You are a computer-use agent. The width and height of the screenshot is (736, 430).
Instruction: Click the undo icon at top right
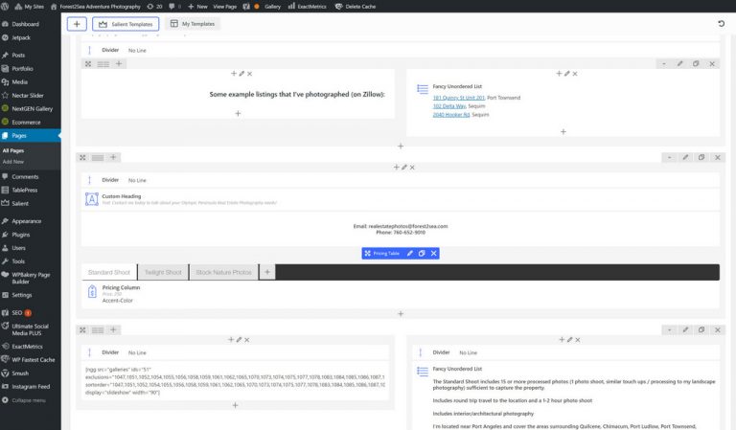pos(721,23)
